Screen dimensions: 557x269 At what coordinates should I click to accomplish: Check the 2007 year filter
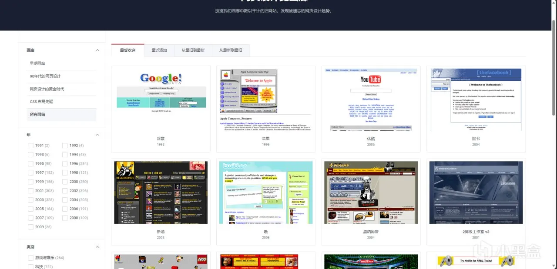click(30, 218)
